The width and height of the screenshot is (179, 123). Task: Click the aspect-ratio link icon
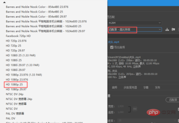pyautogui.click(x=135, y=109)
